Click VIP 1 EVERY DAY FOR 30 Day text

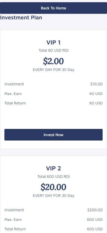(x=54, y=70)
